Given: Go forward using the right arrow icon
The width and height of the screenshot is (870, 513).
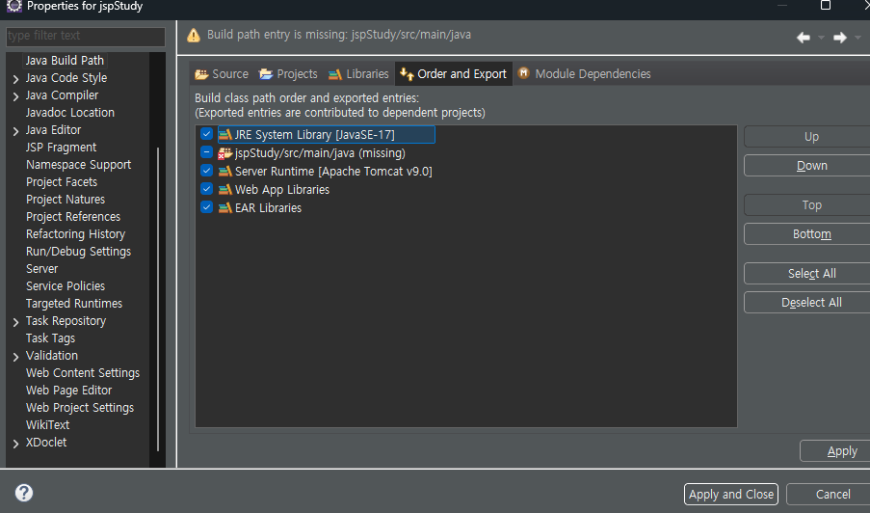Looking at the screenshot, I should [840, 38].
